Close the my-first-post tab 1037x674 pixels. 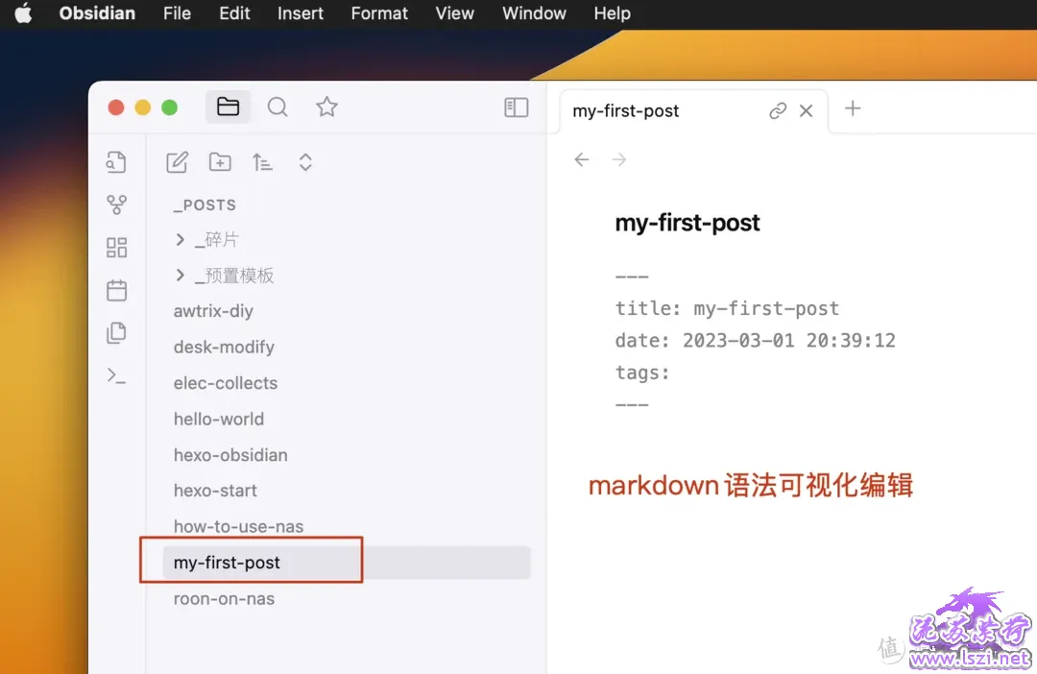click(806, 110)
